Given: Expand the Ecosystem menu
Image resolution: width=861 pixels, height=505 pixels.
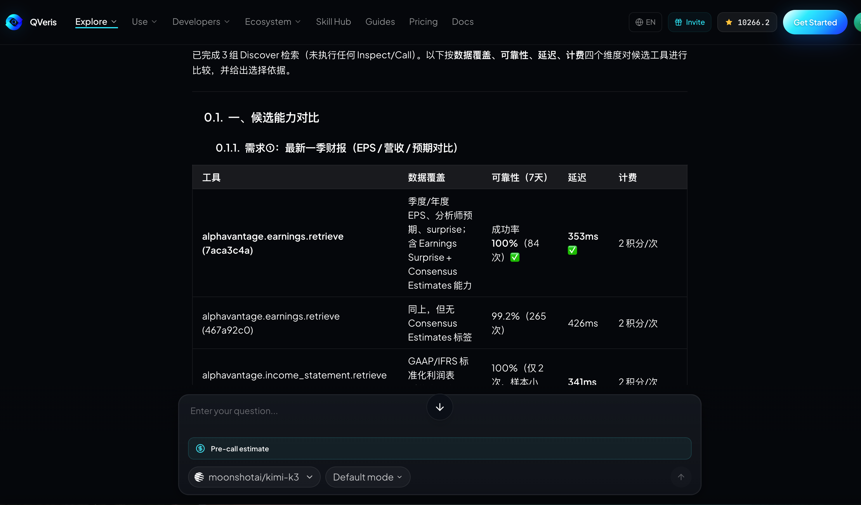Looking at the screenshot, I should 273,22.
